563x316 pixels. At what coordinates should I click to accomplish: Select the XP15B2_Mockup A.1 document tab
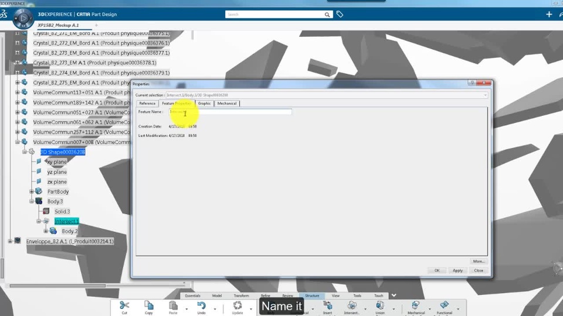58,25
